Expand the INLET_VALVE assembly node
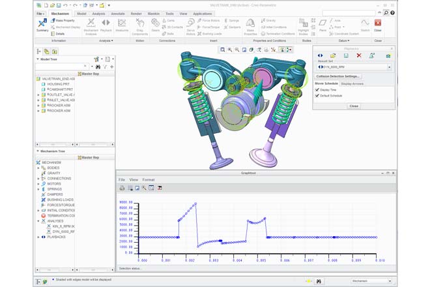Image resolution: width=430 pixels, height=287 pixels. pyautogui.click(x=38, y=100)
